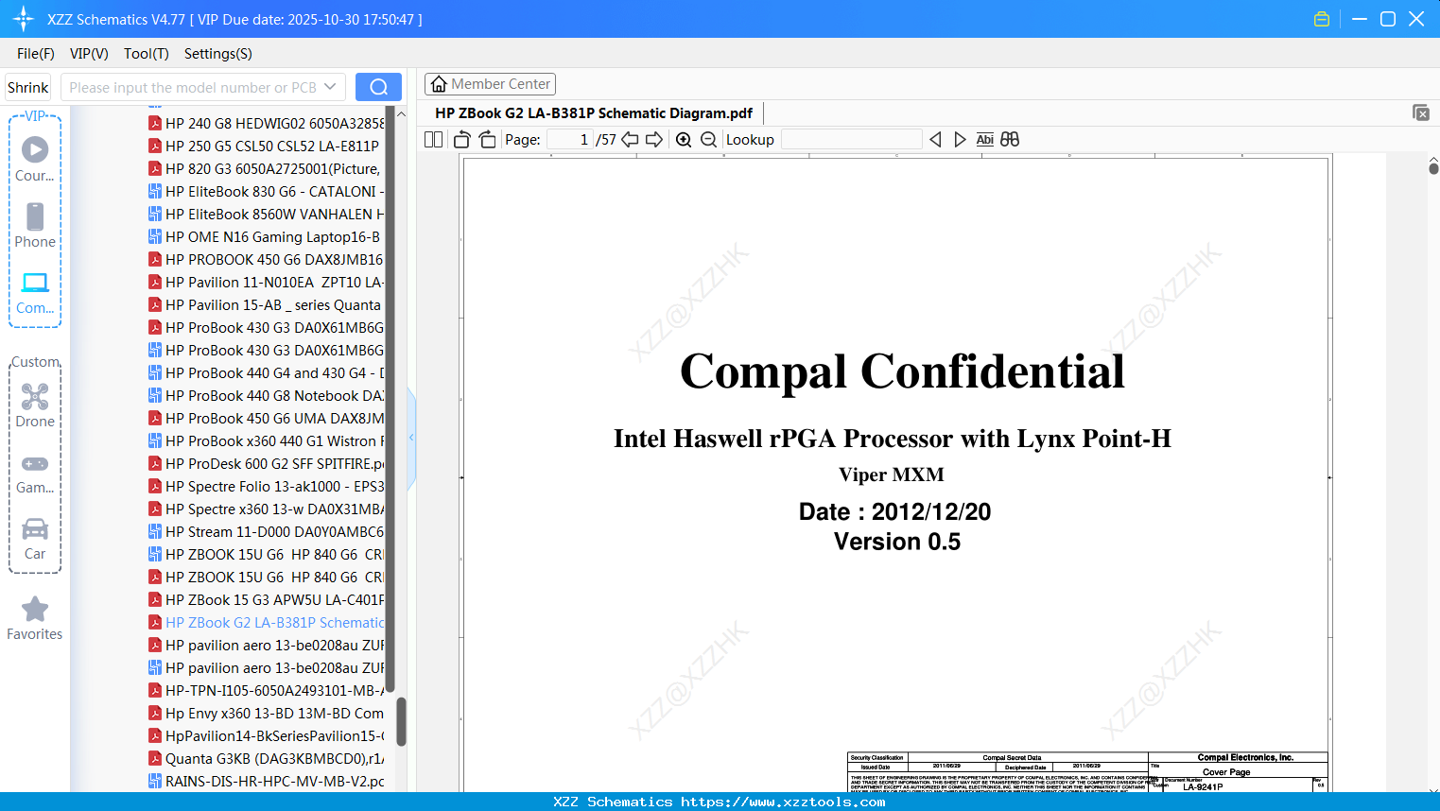Open Quanta G3KB (DAG3KBMBCD0) file
The height and width of the screenshot is (811, 1440).
coord(267,758)
